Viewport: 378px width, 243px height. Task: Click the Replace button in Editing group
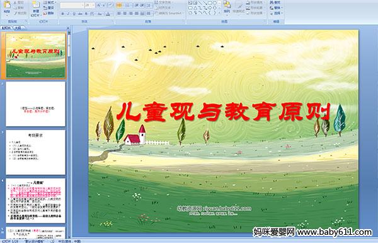tap(275, 8)
